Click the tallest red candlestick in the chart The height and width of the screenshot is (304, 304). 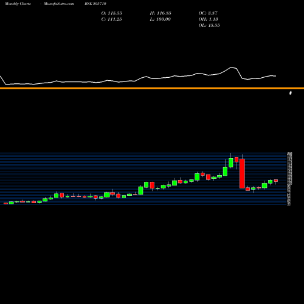[x=242, y=174]
